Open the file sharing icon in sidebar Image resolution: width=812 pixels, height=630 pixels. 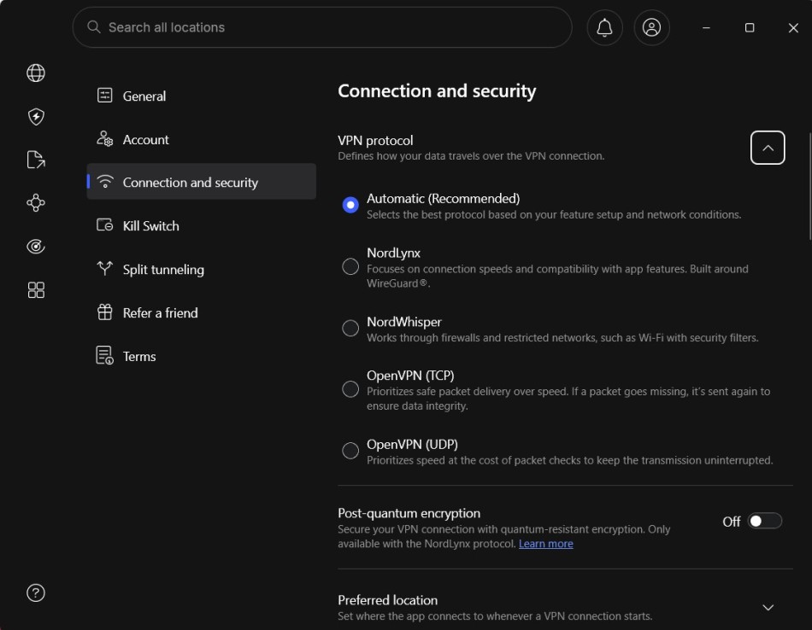coord(36,160)
